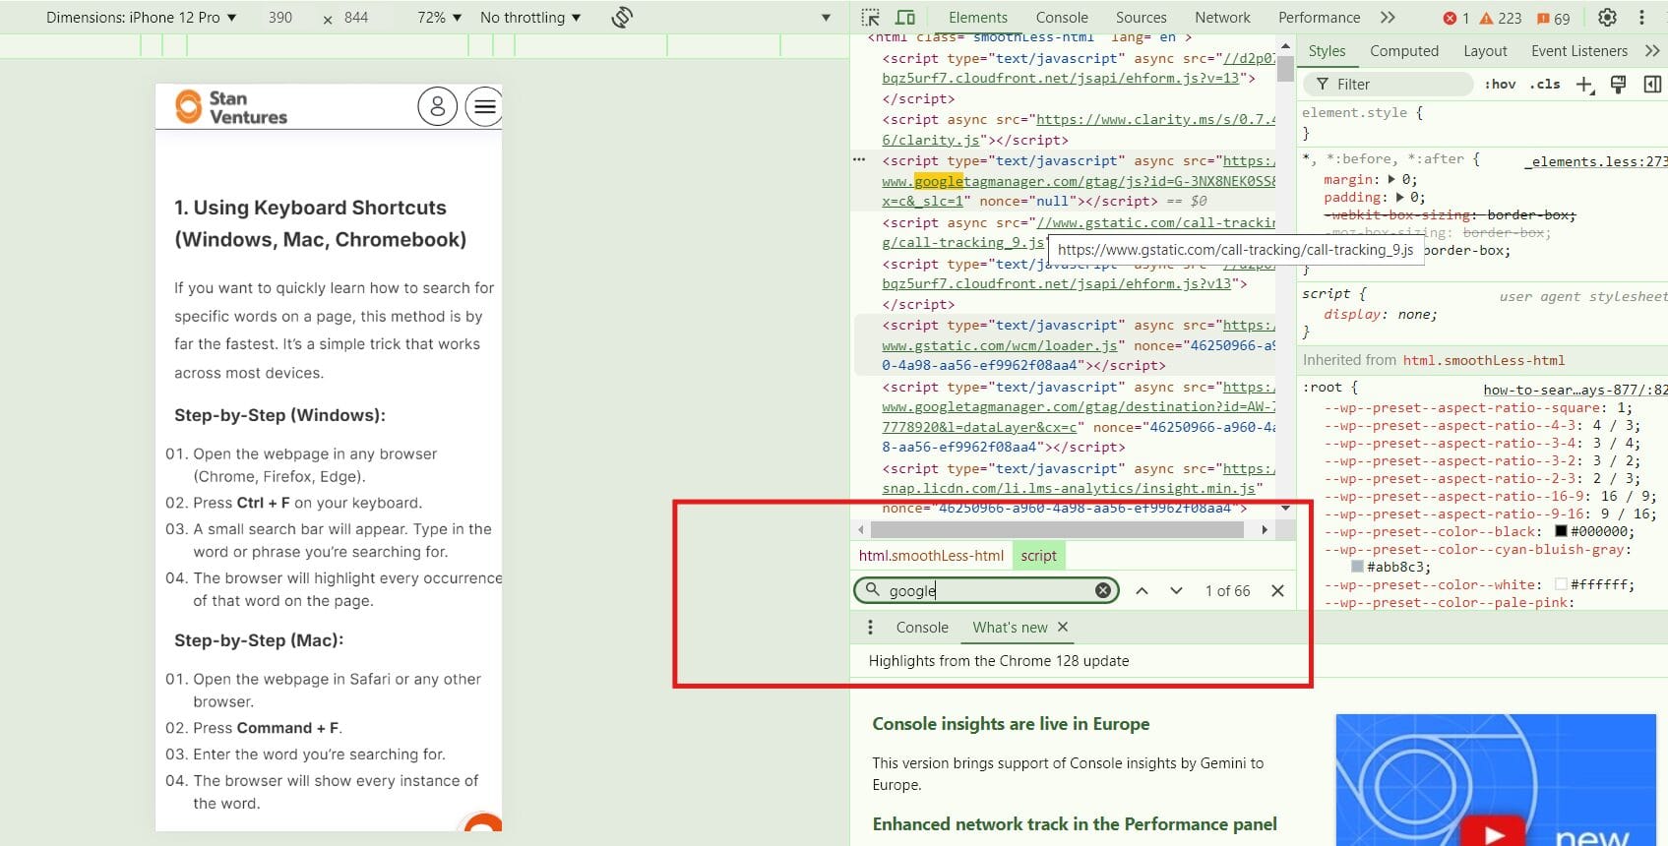Switch to the Network tab
Screen dimensions: 1668x846
pos(1222,18)
